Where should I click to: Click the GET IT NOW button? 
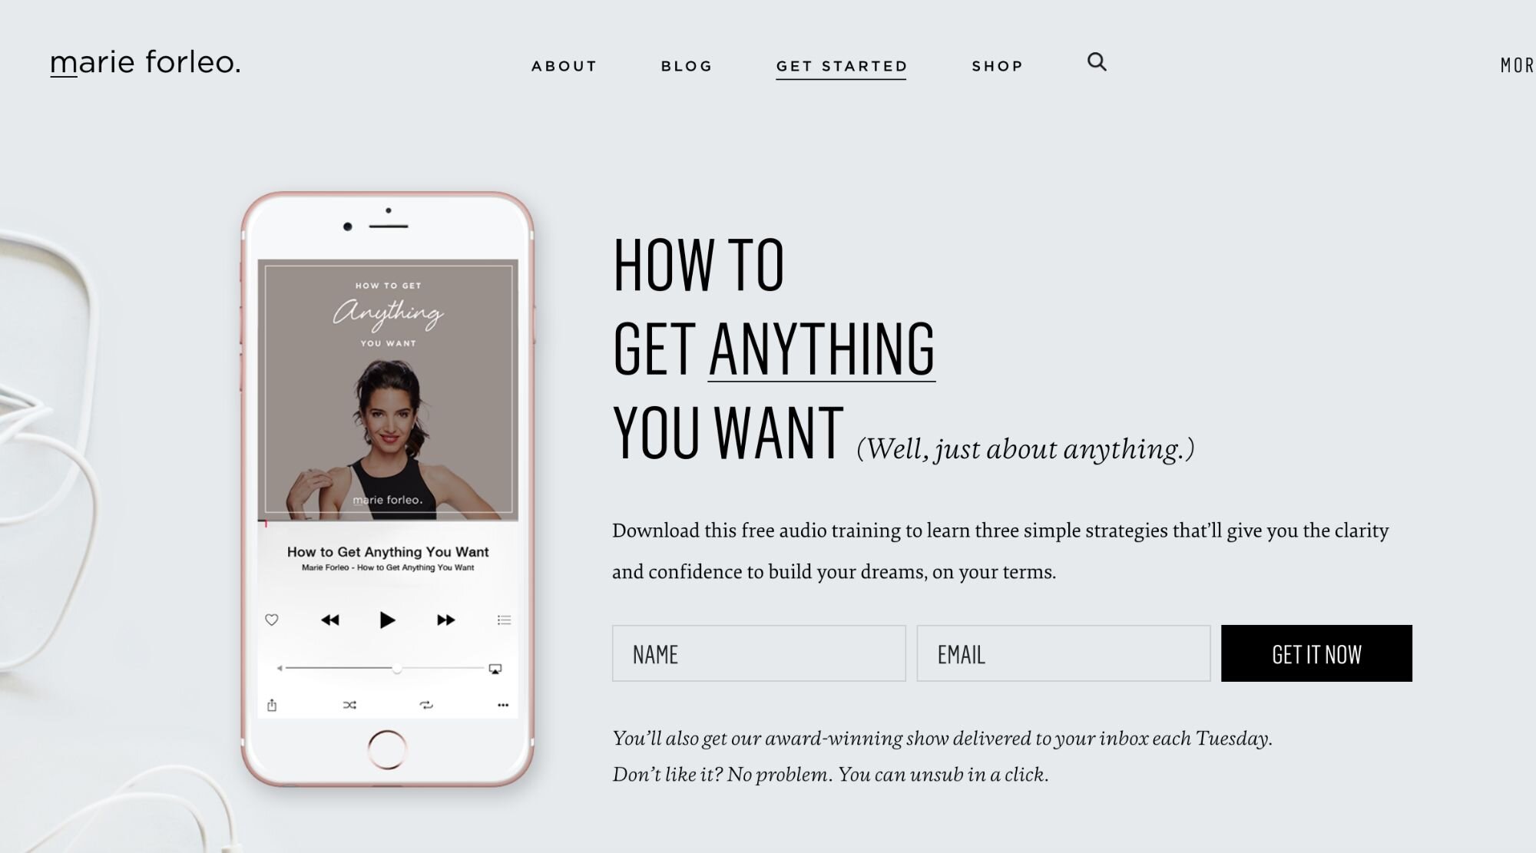[x=1316, y=653]
